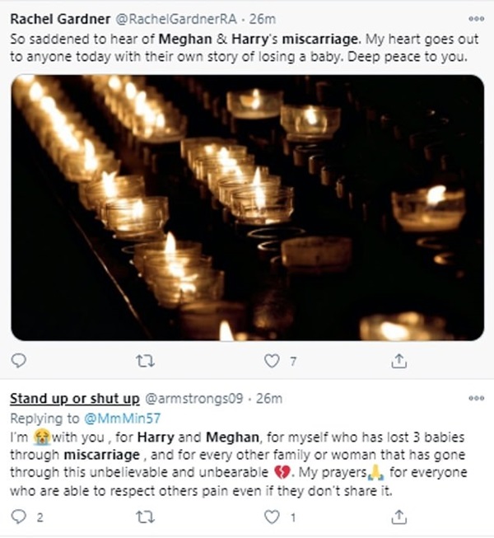
Task: Open more options on Rachel Gardner's tweet
Action: 476,17
